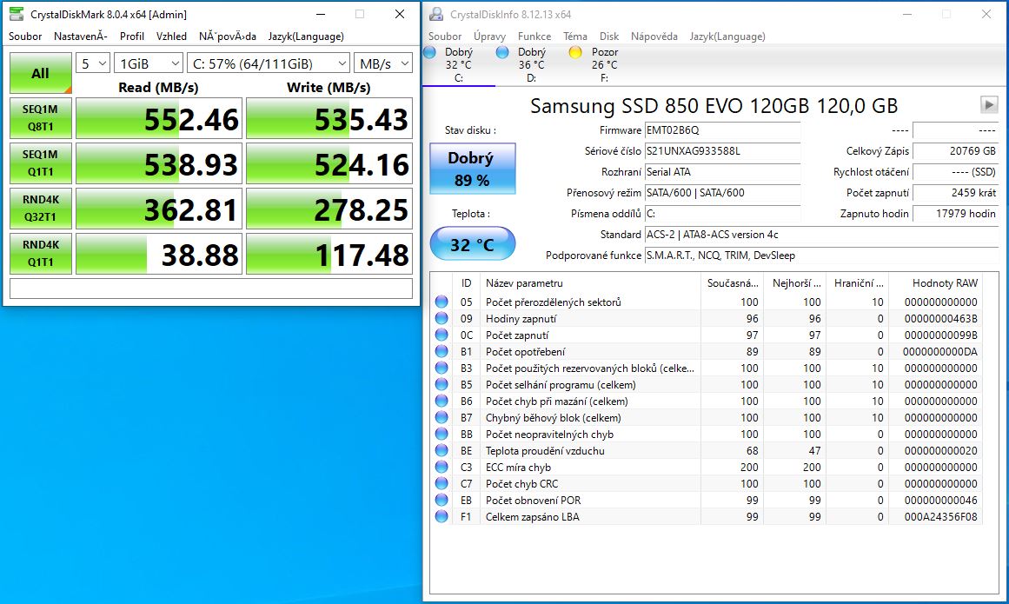
Task: Click status icon for Celkem zapsáno LBA row
Action: pyautogui.click(x=441, y=517)
